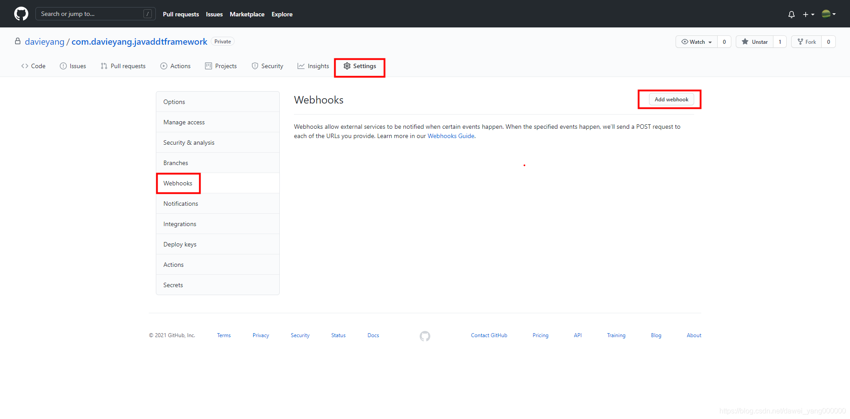Click the Insights tab graph icon

[x=301, y=66]
